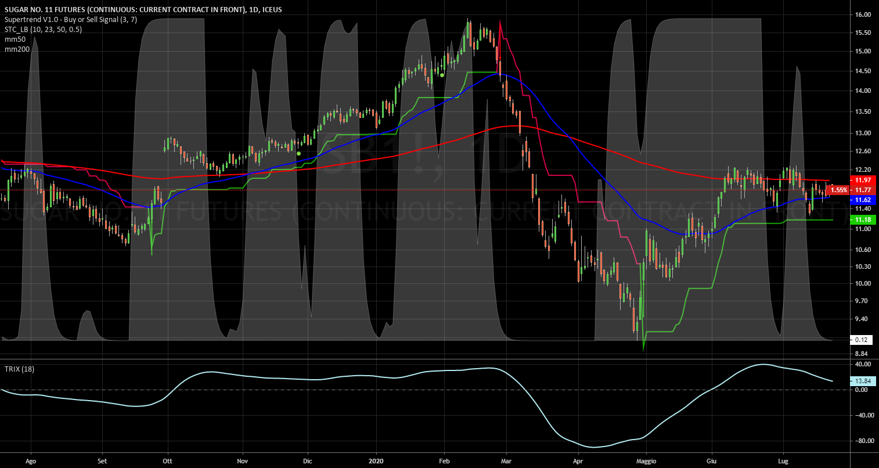Click the 11.77 current price tag
Image resolution: width=879 pixels, height=468 pixels.
click(x=862, y=190)
